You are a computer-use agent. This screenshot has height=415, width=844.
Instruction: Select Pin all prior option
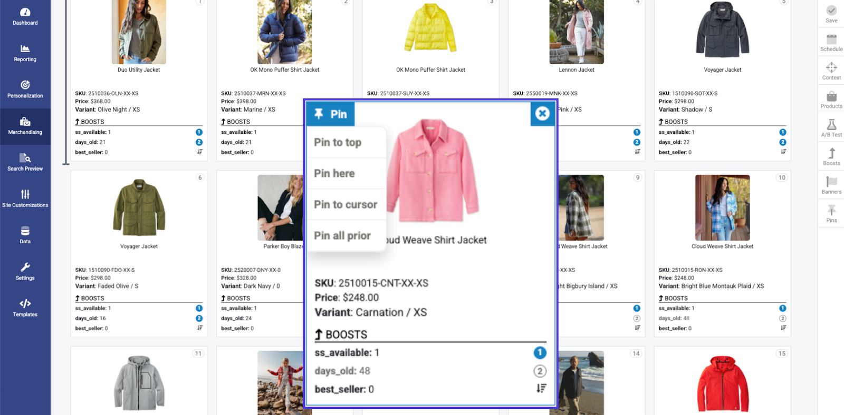click(x=347, y=235)
